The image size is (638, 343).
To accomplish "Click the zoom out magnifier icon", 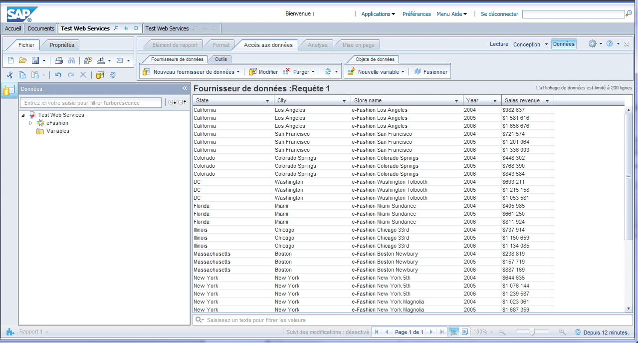I will coord(502,332).
